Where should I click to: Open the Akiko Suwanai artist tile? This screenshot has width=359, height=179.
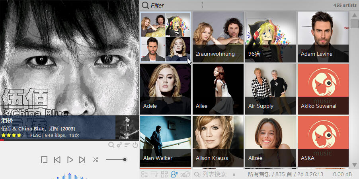(x=323, y=89)
